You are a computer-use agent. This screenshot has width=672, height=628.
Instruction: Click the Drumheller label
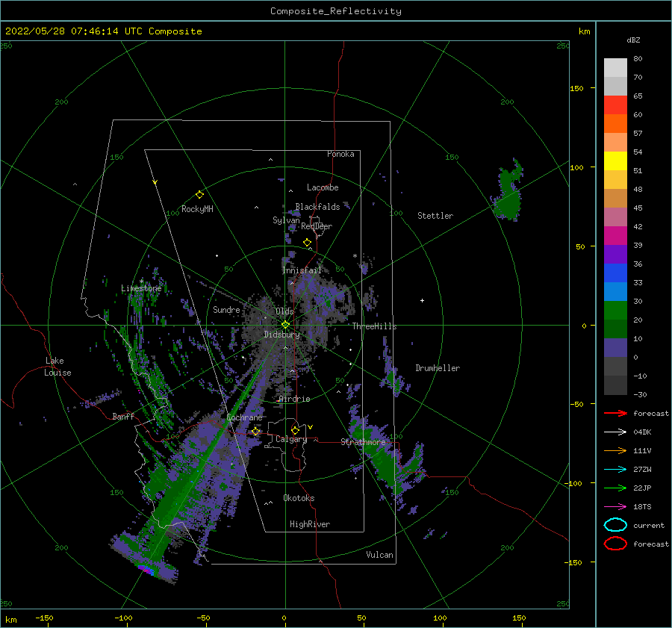tap(438, 368)
